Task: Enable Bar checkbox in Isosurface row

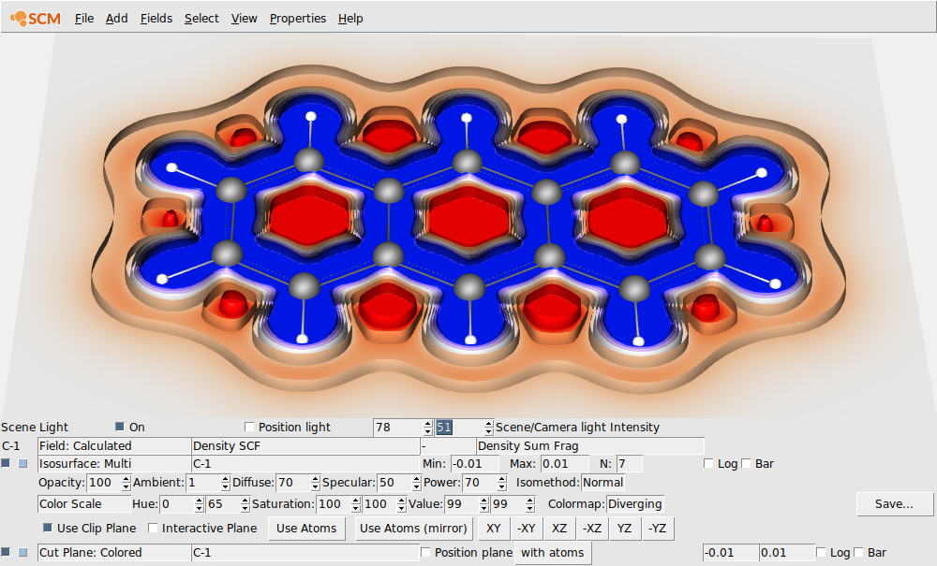Action: pos(746,463)
